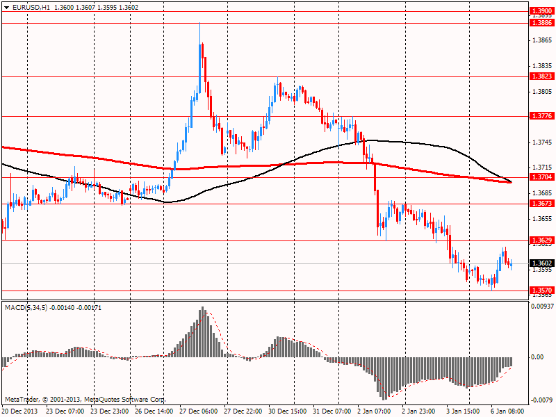The width and height of the screenshot is (556, 417).
Task: Click the 1.3835 value on the price scale
Action: (543, 66)
